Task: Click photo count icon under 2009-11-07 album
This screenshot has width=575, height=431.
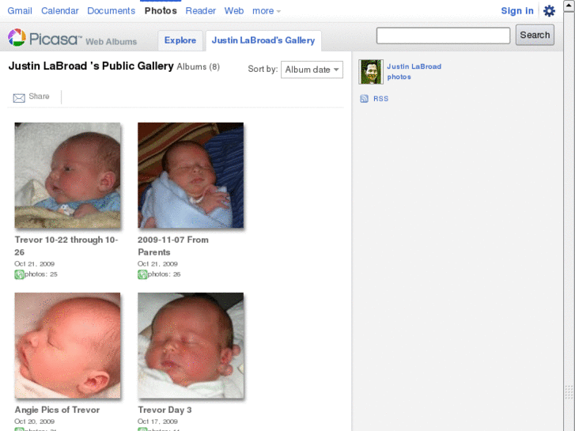Action: pos(142,274)
